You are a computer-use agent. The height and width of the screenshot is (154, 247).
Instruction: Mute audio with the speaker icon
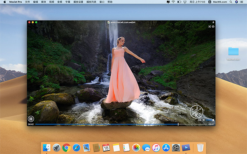point(203,120)
